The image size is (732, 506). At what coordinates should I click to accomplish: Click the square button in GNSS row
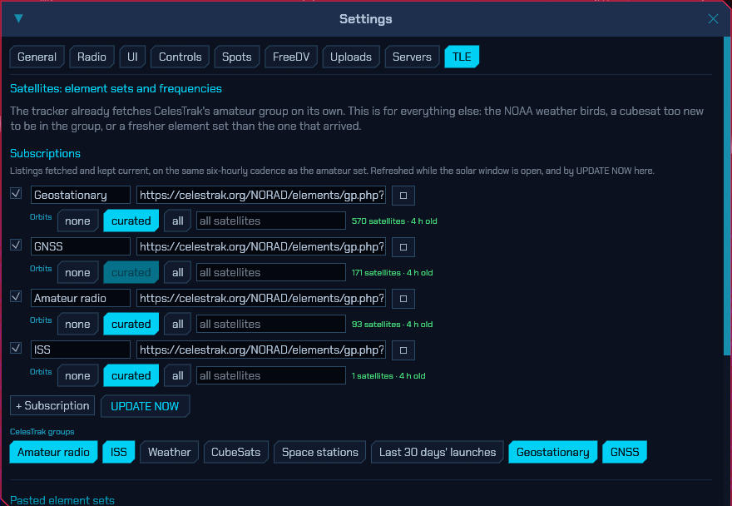[403, 246]
